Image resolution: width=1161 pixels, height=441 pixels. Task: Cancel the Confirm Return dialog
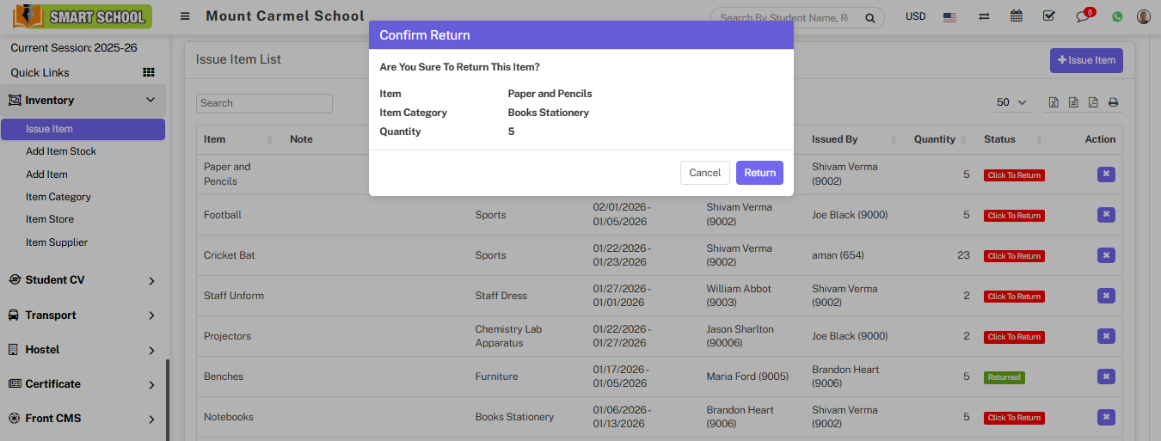[x=704, y=173]
